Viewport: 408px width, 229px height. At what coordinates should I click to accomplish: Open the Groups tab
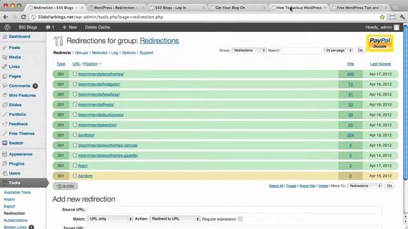pyautogui.click(x=82, y=53)
